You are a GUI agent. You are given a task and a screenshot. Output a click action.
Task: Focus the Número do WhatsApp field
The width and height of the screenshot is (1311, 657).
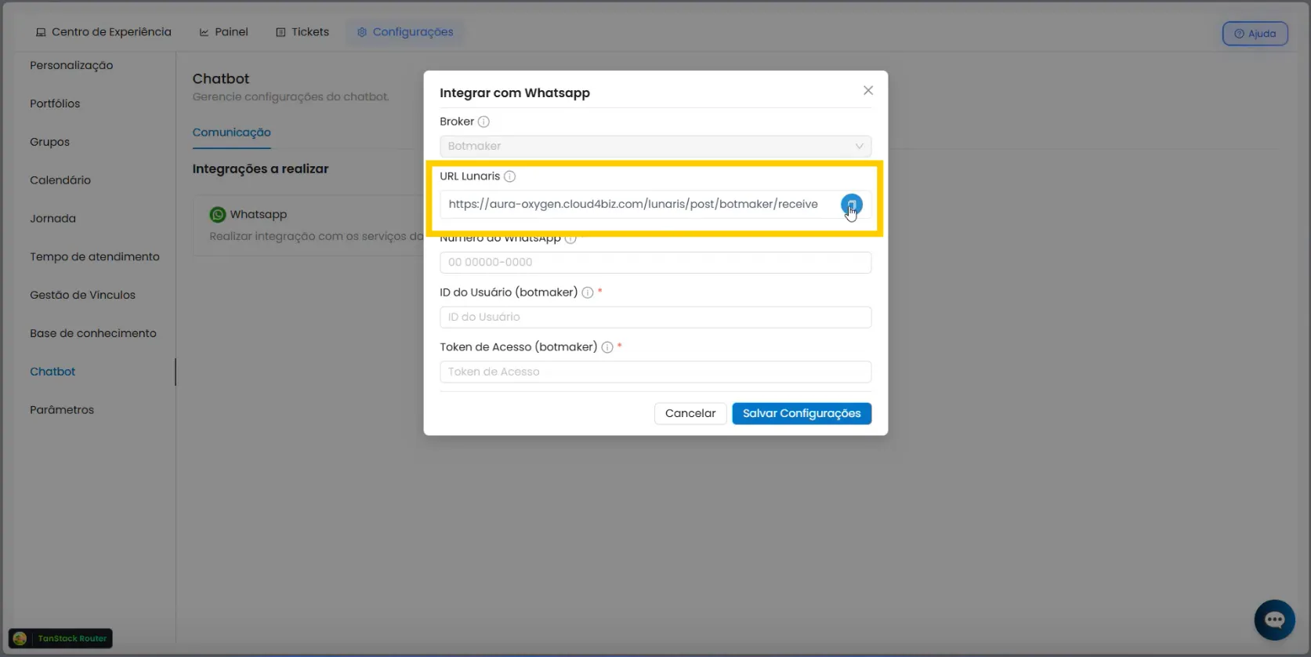point(655,263)
